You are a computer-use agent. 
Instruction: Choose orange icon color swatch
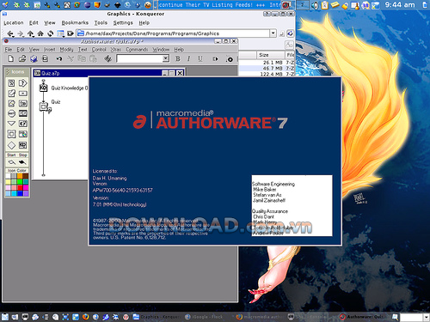click(20, 175)
